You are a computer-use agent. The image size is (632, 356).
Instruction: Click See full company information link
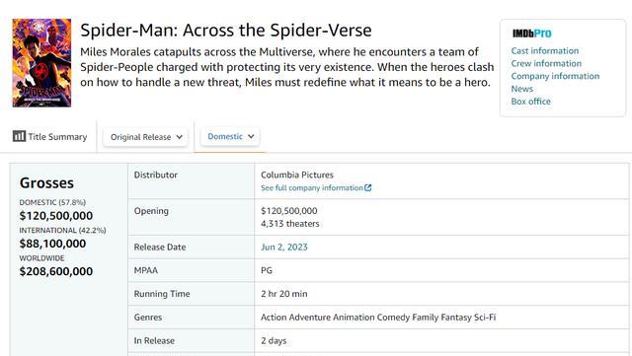tap(312, 187)
